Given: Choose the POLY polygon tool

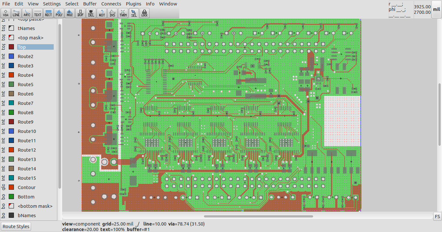Looking at the screenshot, I should click(59, 13).
